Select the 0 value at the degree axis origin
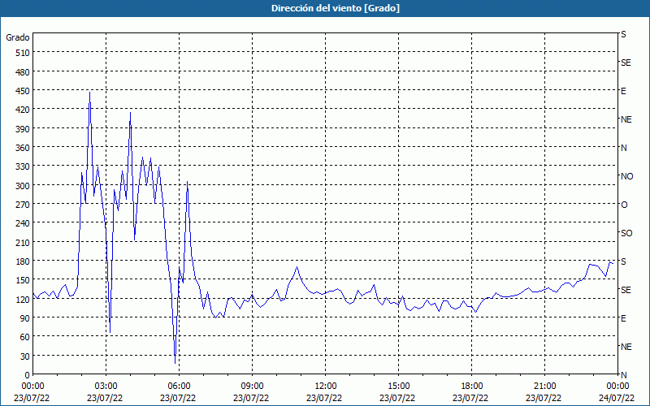Screen dimensions: 650x406 [x=28, y=375]
